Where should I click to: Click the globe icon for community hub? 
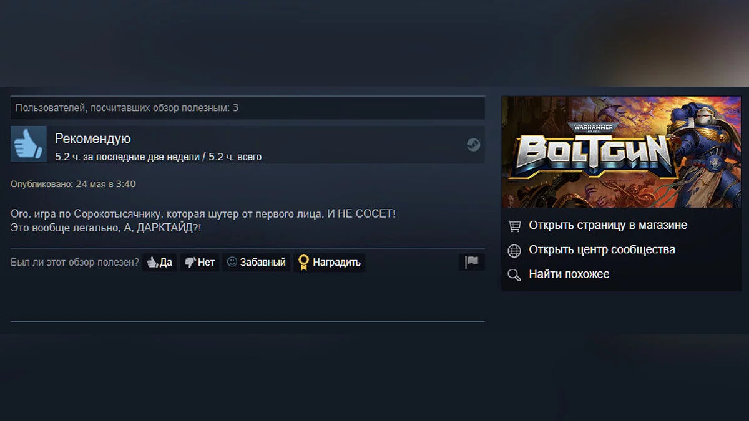click(x=514, y=250)
